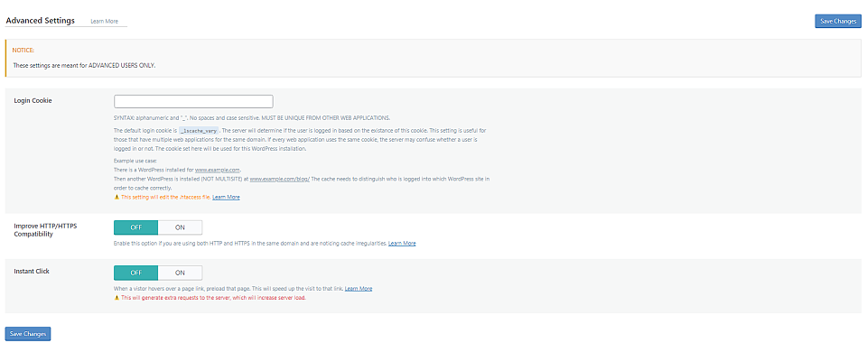Click the htaccess warning triangle icon
Viewport: 867px width, 352px height.
pos(117,197)
